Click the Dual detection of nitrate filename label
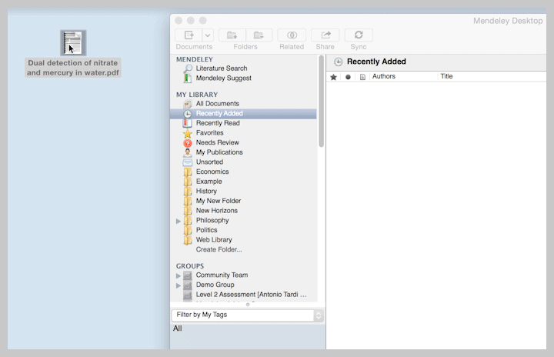 pyautogui.click(x=73, y=68)
